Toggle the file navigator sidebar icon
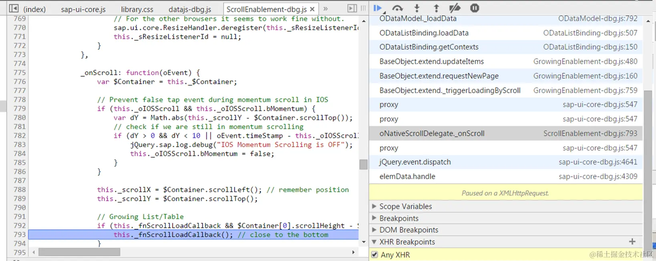The height and width of the screenshot is (261, 656). click(14, 8)
